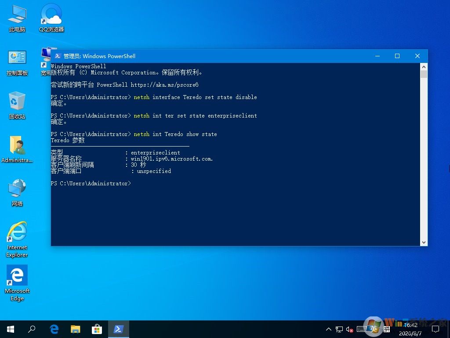Image resolution: width=450 pixels, height=338 pixels.
Task: Launch QQ浏览器 from the desktop
Action: [x=51, y=18]
